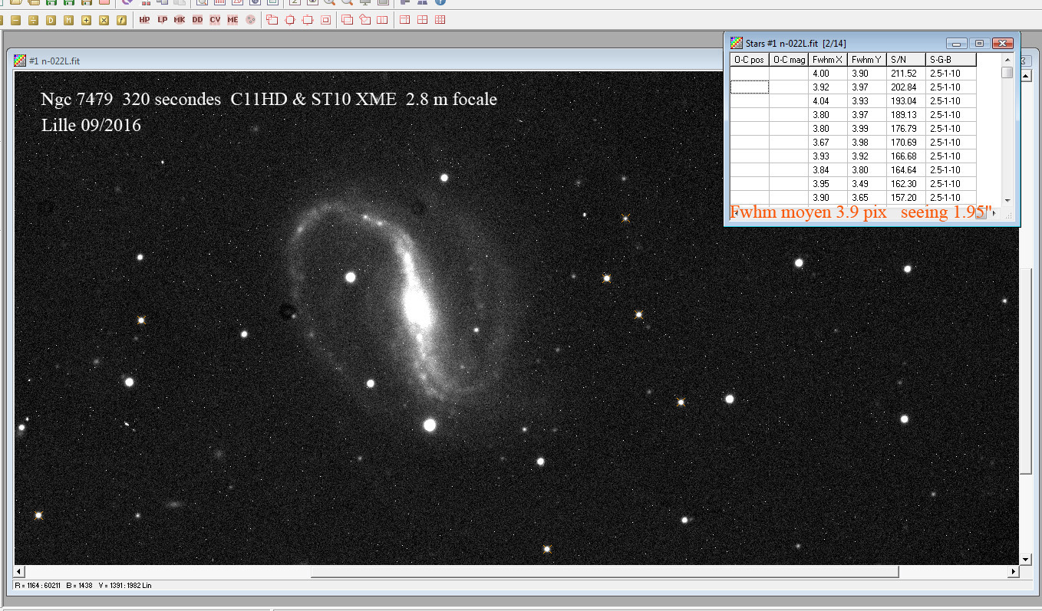Click the Stars table vertical scrollbar thumb
1042x611 pixels.
tap(1007, 73)
